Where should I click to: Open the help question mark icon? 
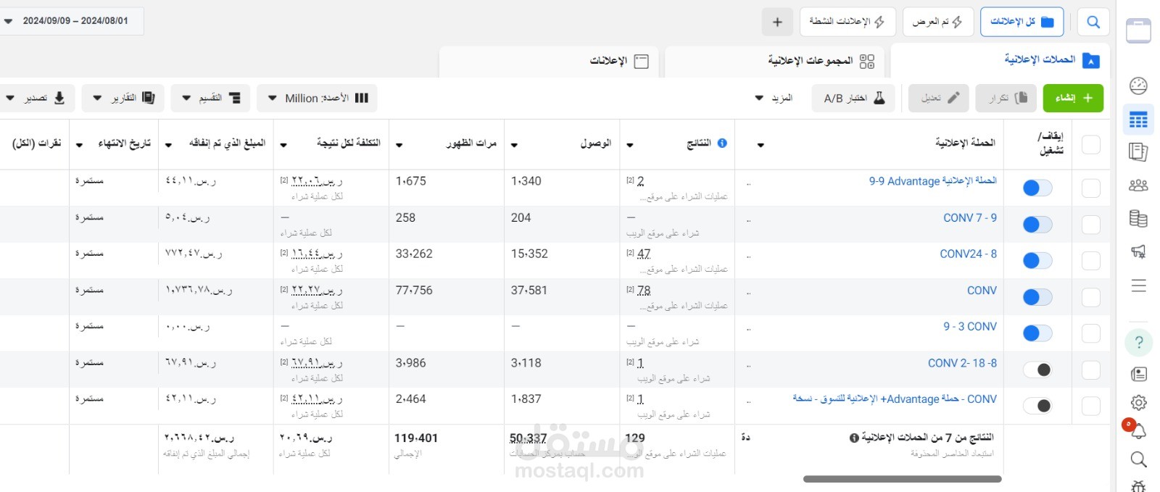(1138, 342)
